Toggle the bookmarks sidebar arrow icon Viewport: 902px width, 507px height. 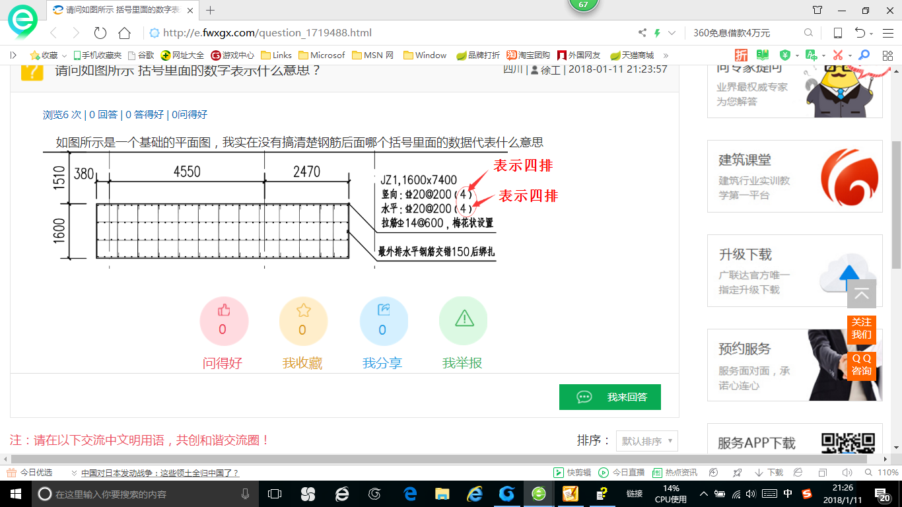pyautogui.click(x=14, y=55)
